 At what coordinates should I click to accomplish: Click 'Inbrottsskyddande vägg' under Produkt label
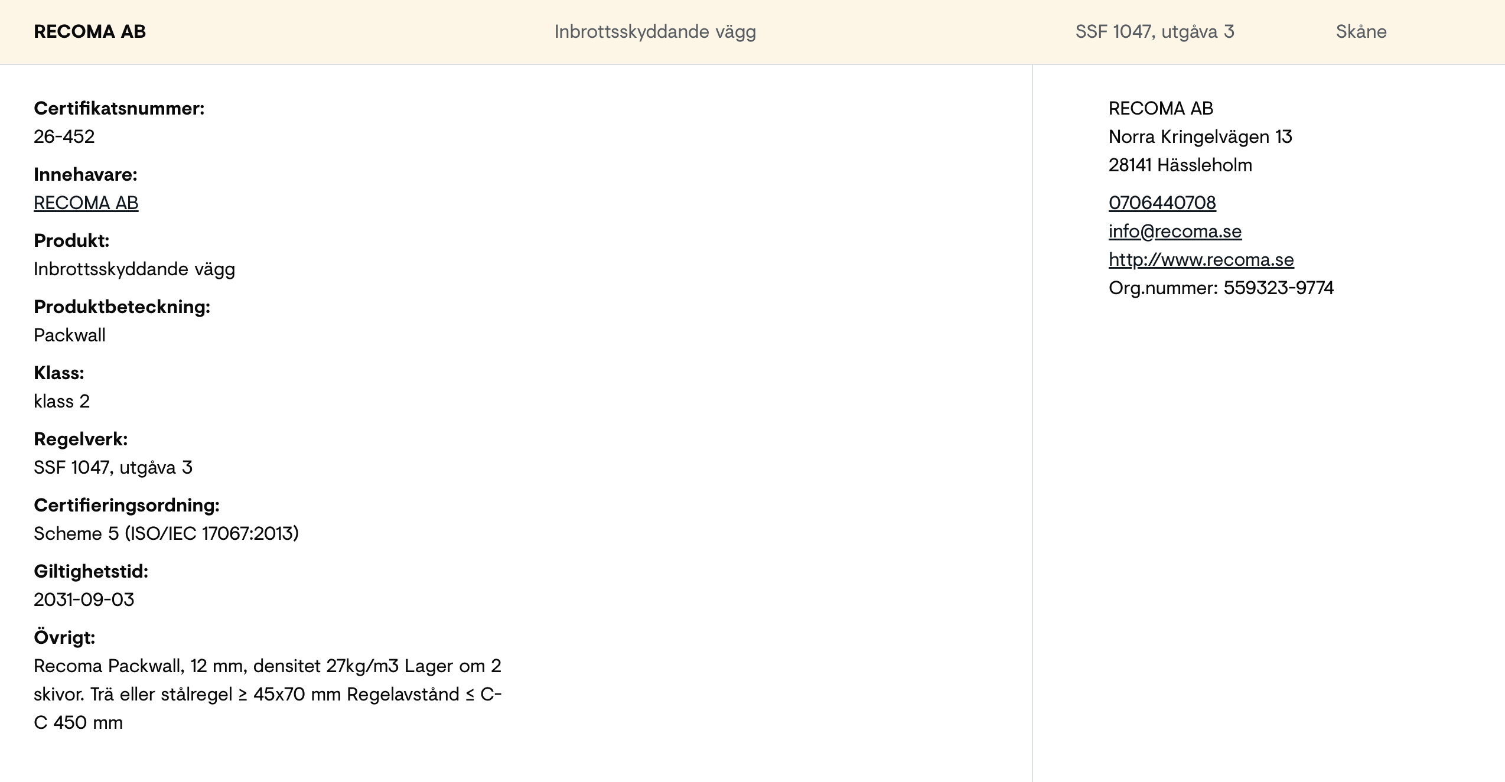tap(135, 269)
